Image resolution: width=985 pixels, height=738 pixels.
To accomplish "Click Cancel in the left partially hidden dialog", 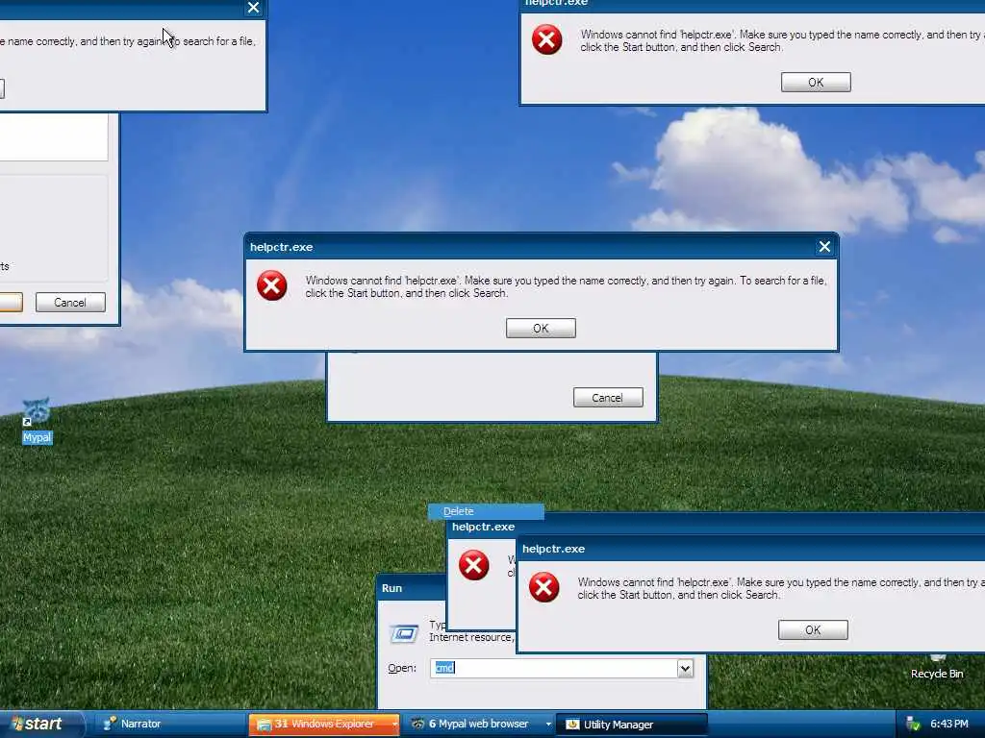I will coord(69,303).
